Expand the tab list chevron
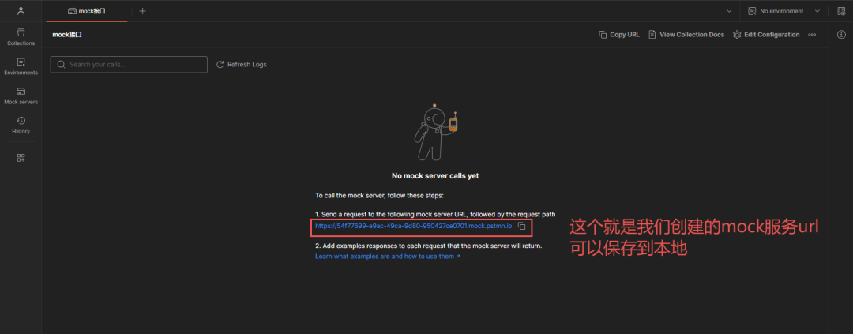This screenshot has width=853, height=334. [729, 11]
